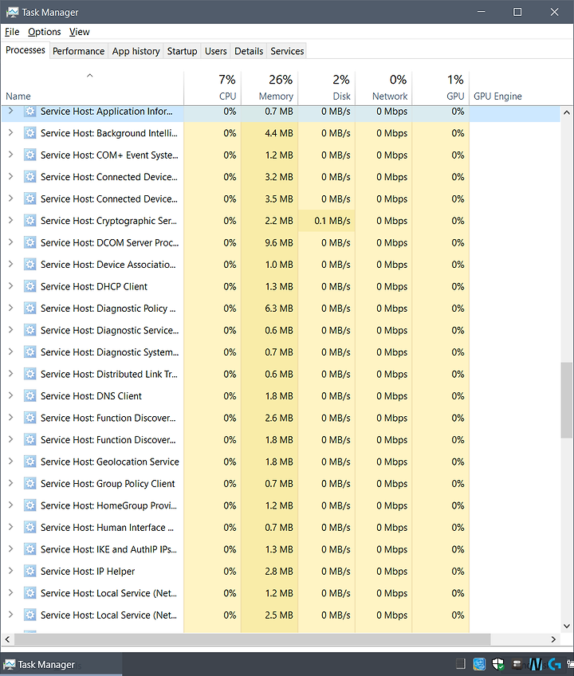Click gear icon of IKE and AuthIP row
The height and width of the screenshot is (676, 574).
tap(29, 549)
